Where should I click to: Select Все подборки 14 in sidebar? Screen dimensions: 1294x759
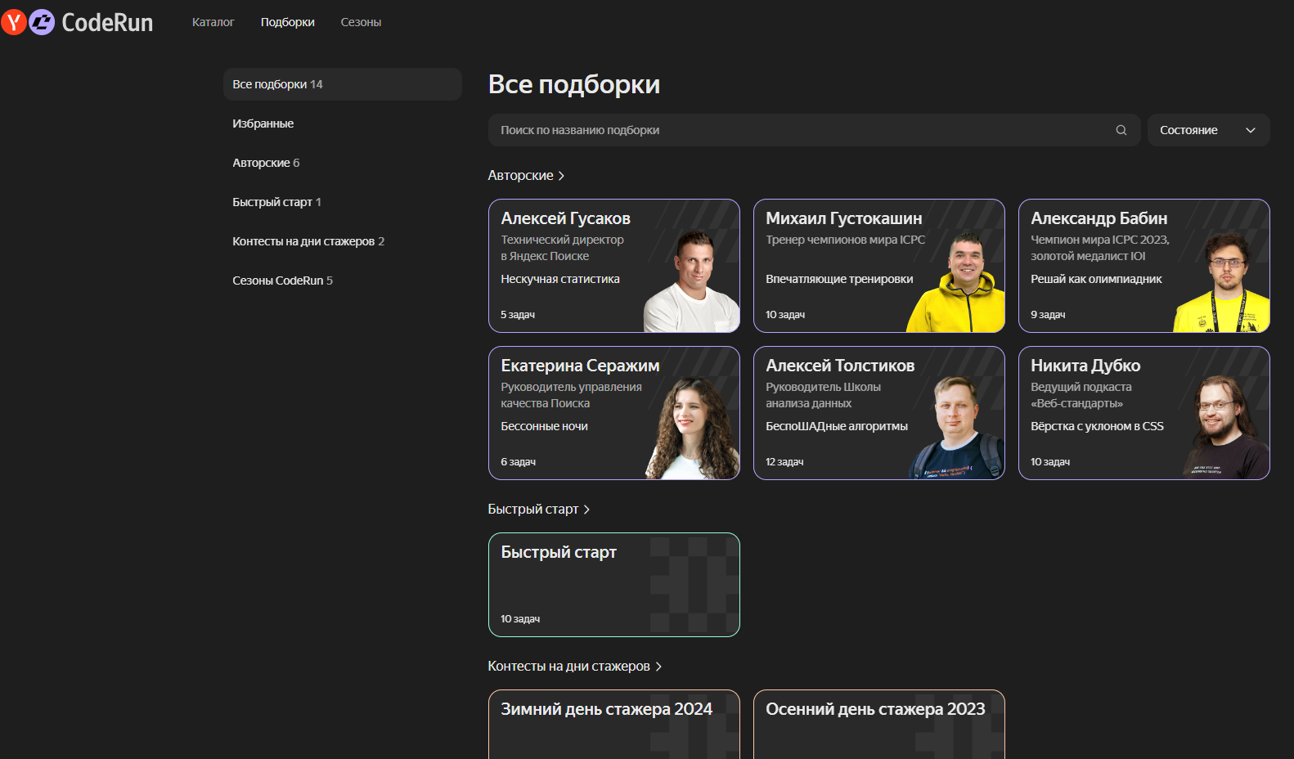click(343, 84)
